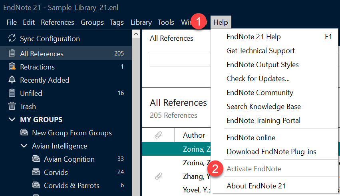Open the File menu
This screenshot has height=196, width=340.
click(x=12, y=22)
